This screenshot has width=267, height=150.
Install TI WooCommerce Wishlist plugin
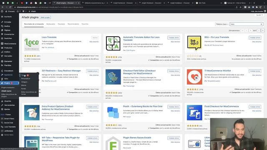(255, 71)
